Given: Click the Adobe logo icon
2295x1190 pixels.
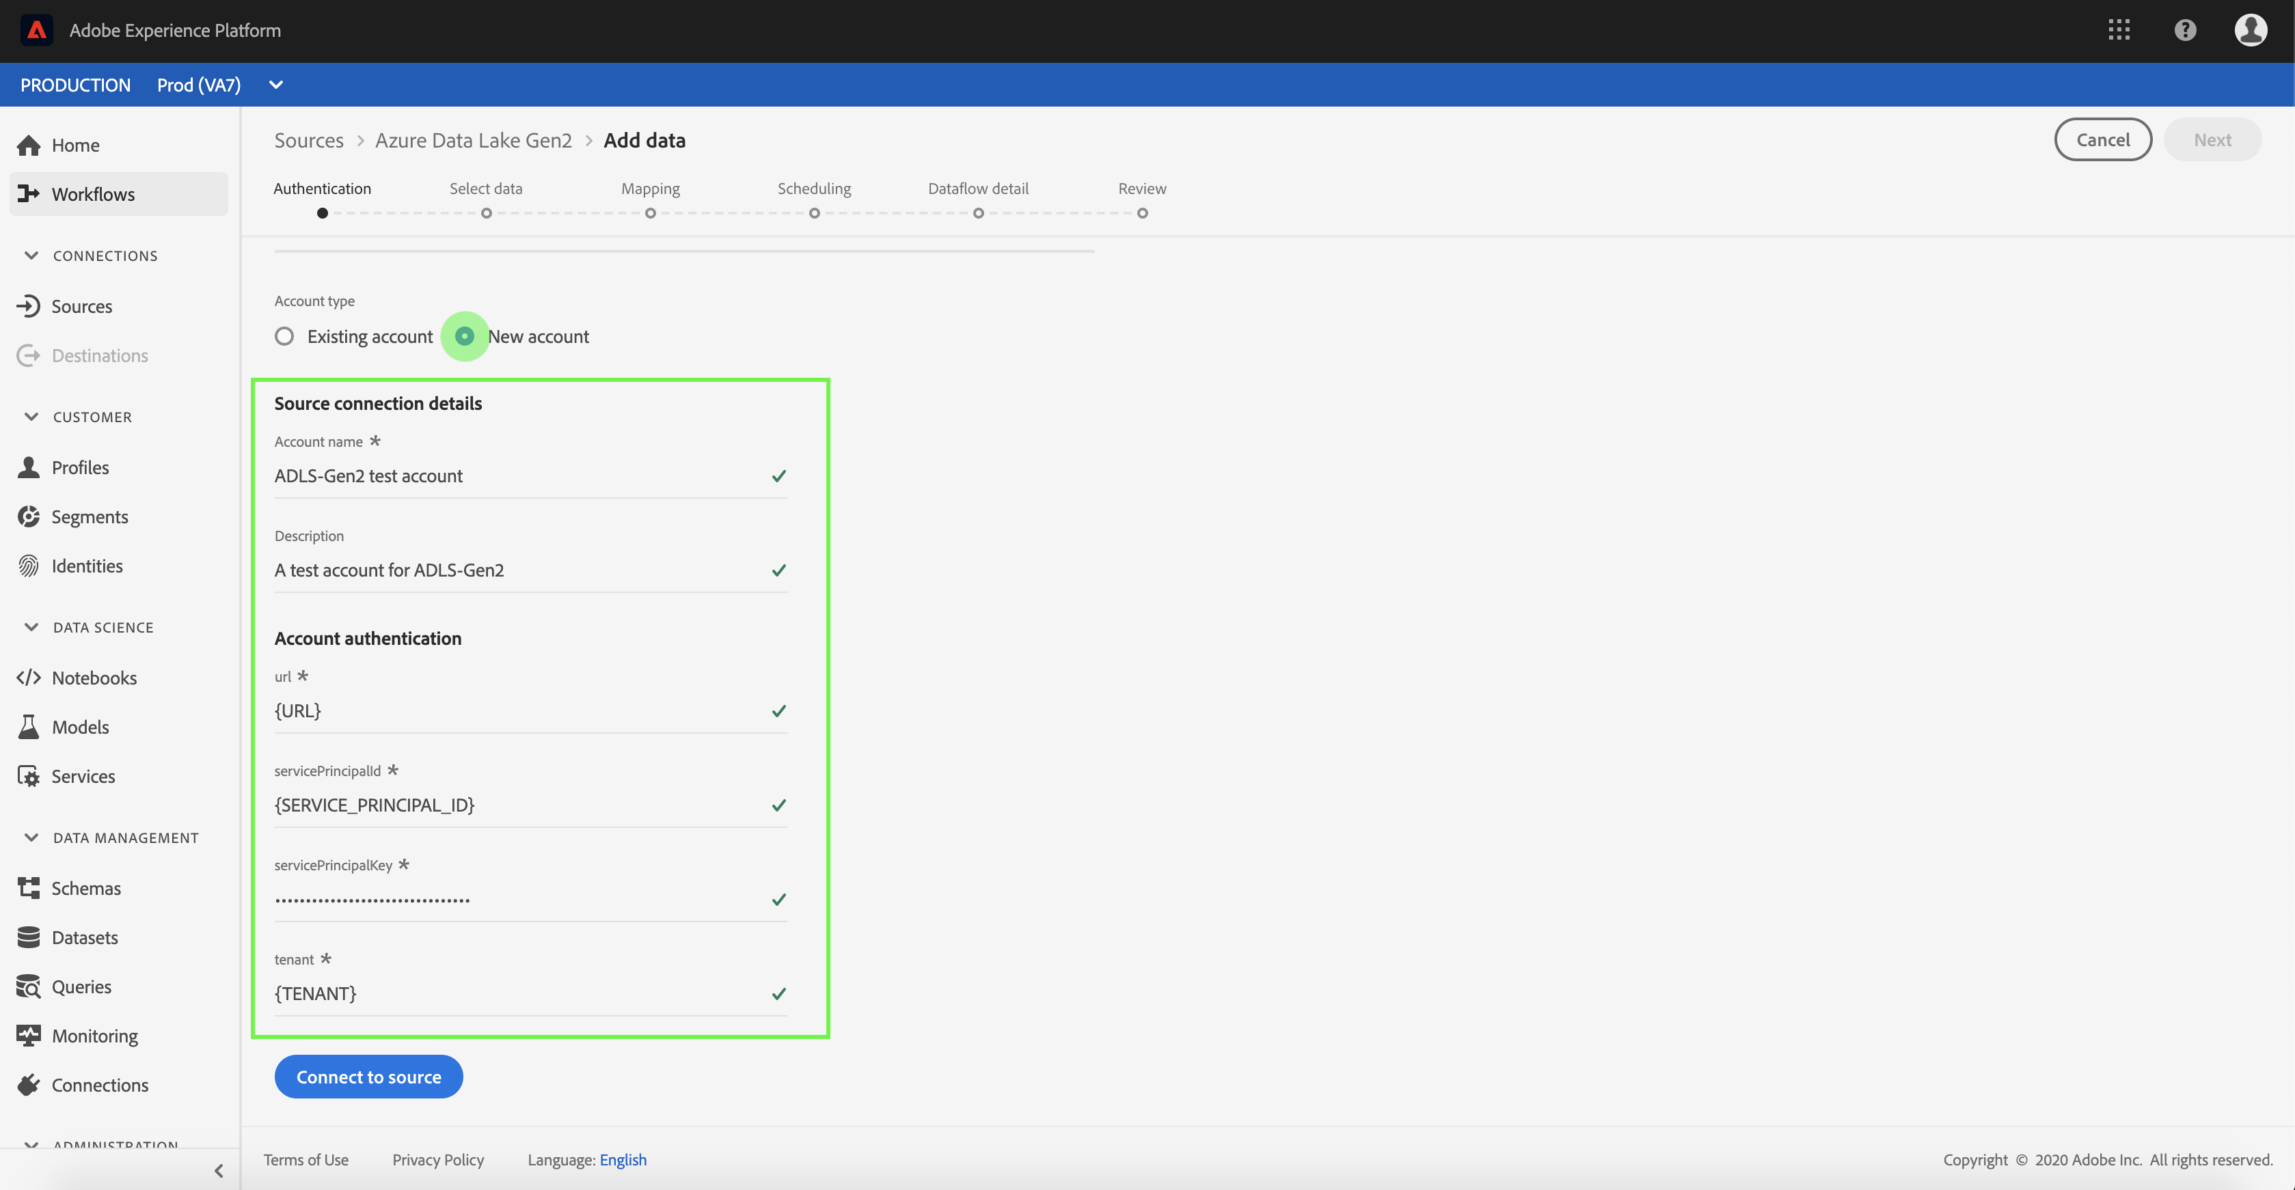Looking at the screenshot, I should click(36, 30).
